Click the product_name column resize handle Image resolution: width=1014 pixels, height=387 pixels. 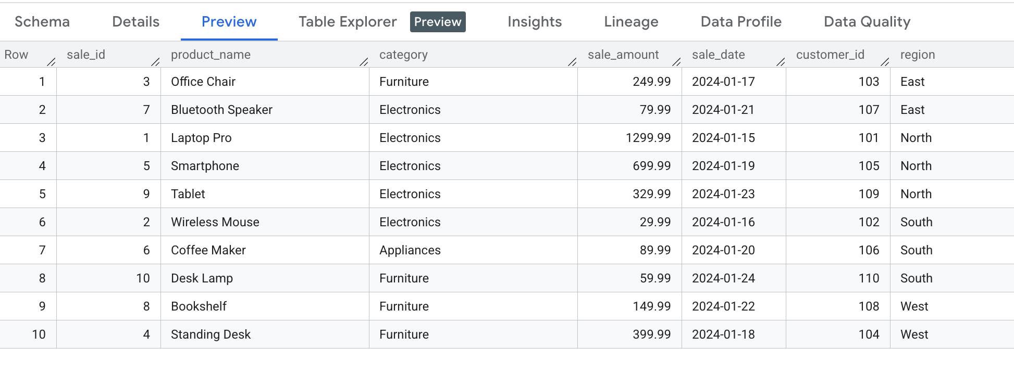(x=364, y=62)
